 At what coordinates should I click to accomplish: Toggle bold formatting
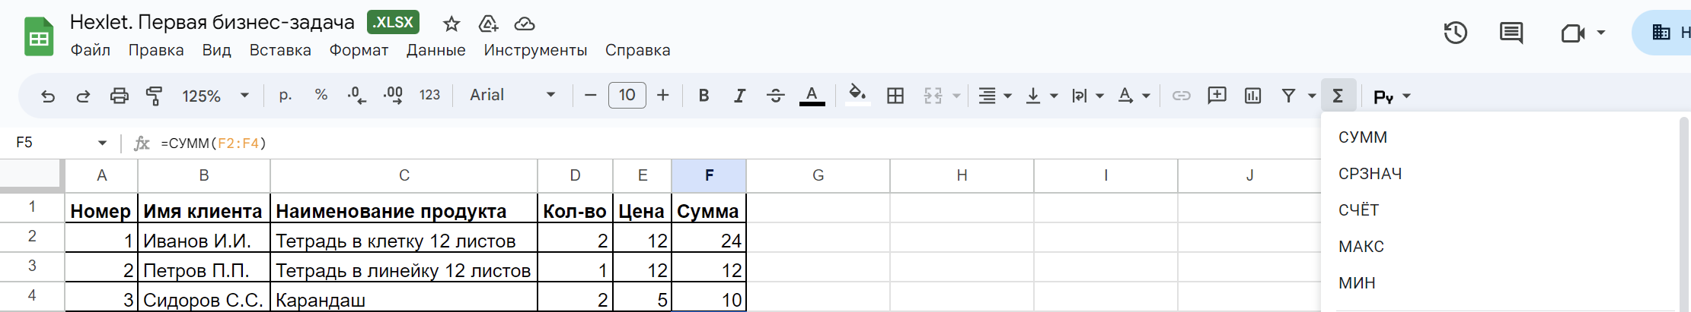(704, 96)
